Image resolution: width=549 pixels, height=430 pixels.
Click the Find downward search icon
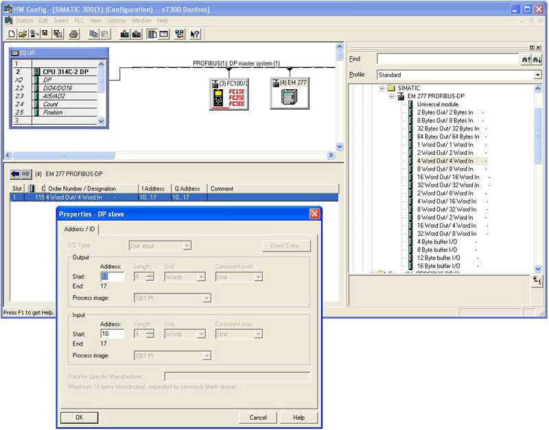click(537, 60)
